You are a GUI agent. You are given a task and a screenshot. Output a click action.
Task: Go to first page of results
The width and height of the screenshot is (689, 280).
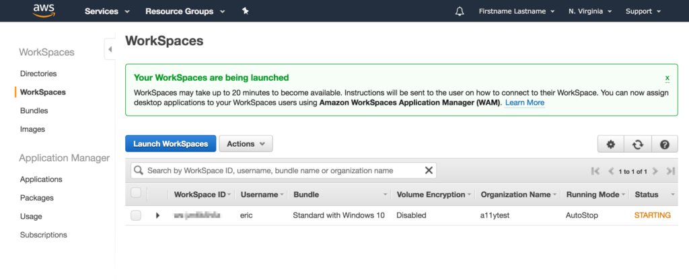595,172
